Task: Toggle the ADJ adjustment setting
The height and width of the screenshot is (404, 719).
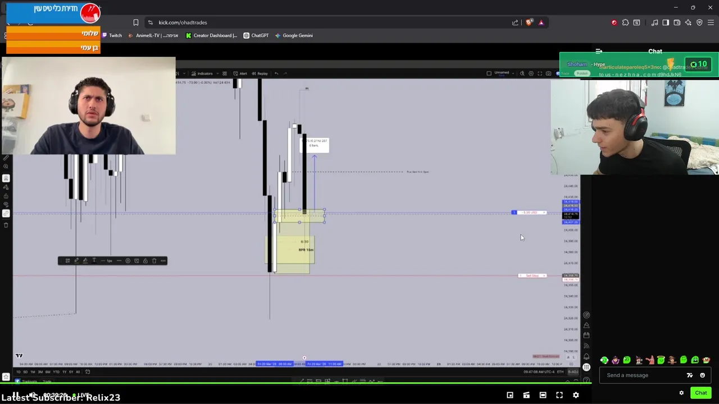Action: coord(573,371)
